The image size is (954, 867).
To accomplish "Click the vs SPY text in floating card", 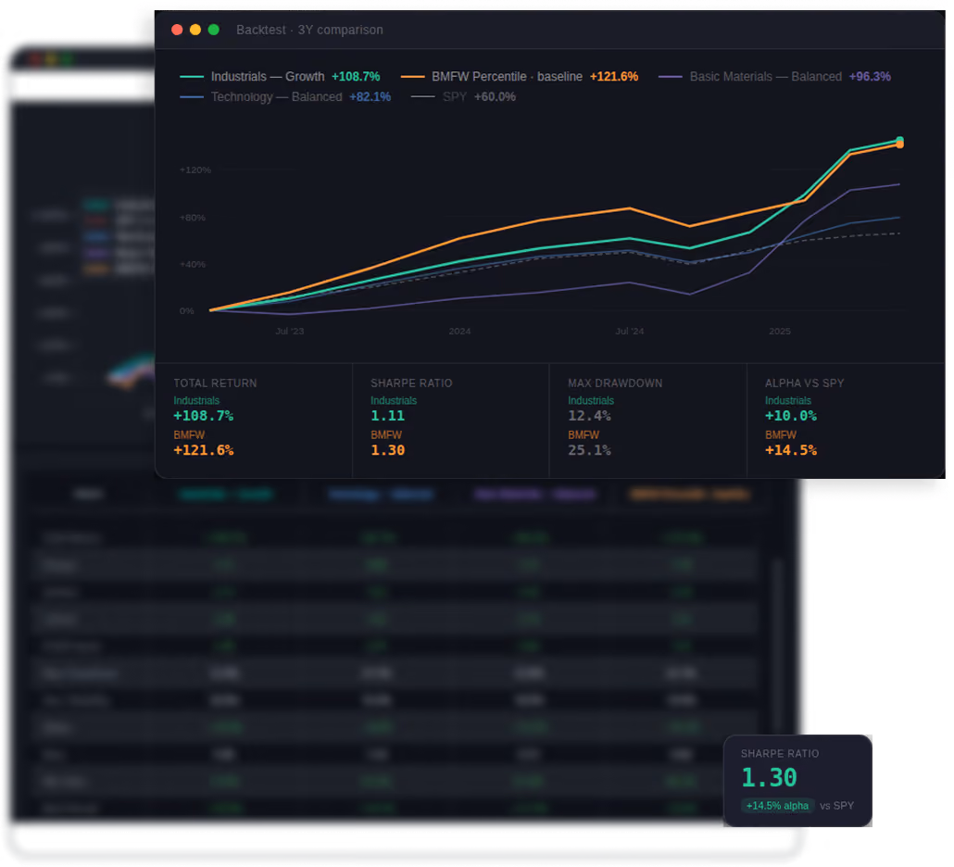I will (x=836, y=806).
